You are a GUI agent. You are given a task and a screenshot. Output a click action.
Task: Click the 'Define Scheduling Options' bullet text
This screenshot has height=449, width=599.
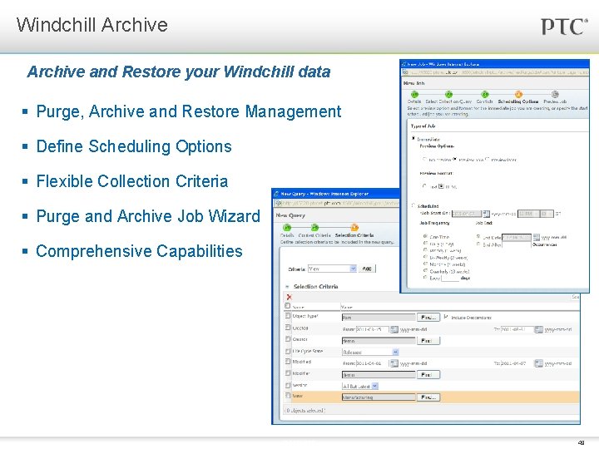click(134, 146)
